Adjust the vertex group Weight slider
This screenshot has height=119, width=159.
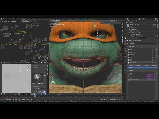click(x=142, y=68)
